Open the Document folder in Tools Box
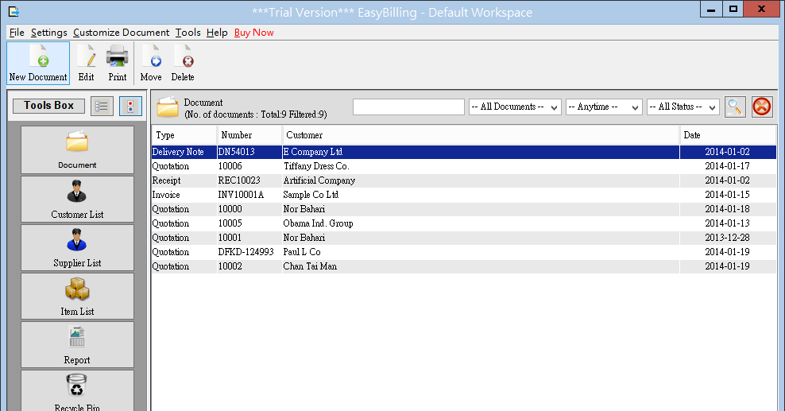 coord(77,149)
